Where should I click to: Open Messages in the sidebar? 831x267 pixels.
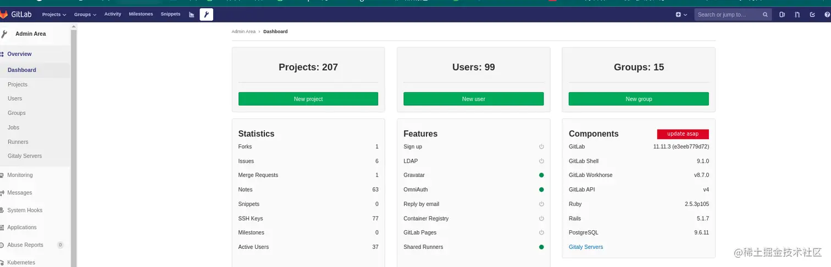click(x=20, y=193)
